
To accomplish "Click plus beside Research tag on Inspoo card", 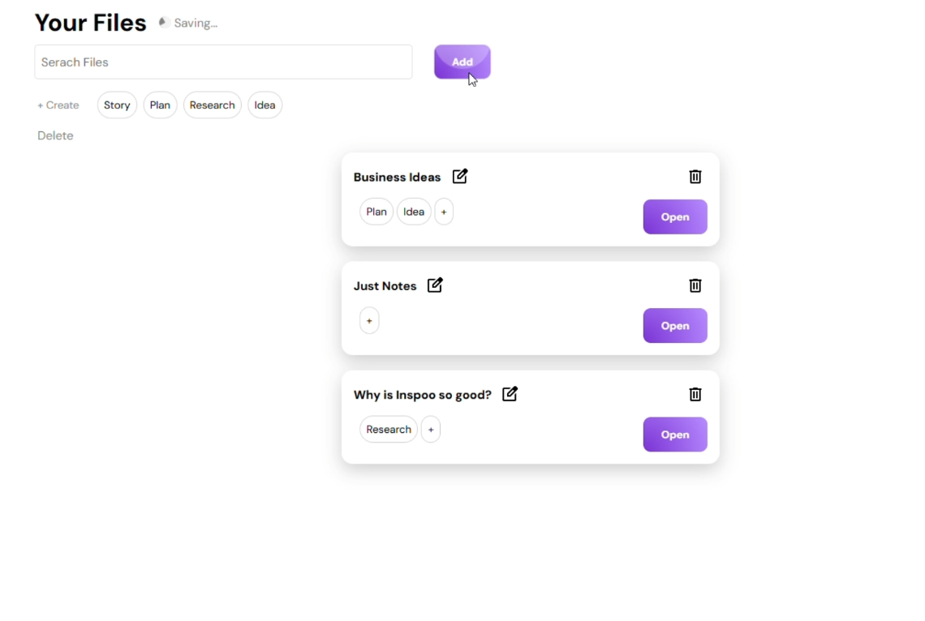I will 431,430.
